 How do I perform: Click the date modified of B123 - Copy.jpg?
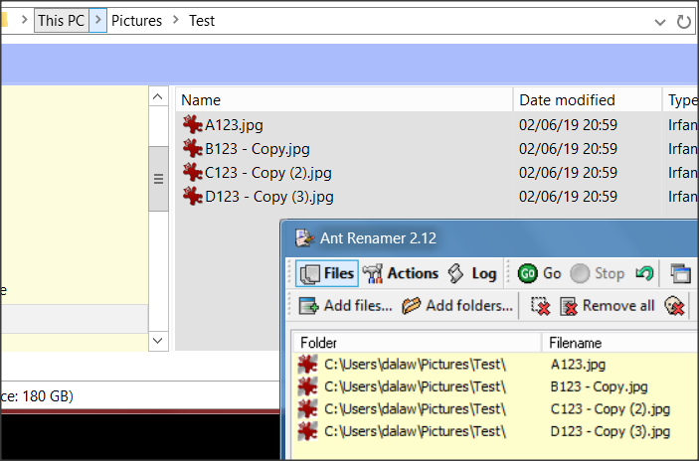[x=568, y=149]
